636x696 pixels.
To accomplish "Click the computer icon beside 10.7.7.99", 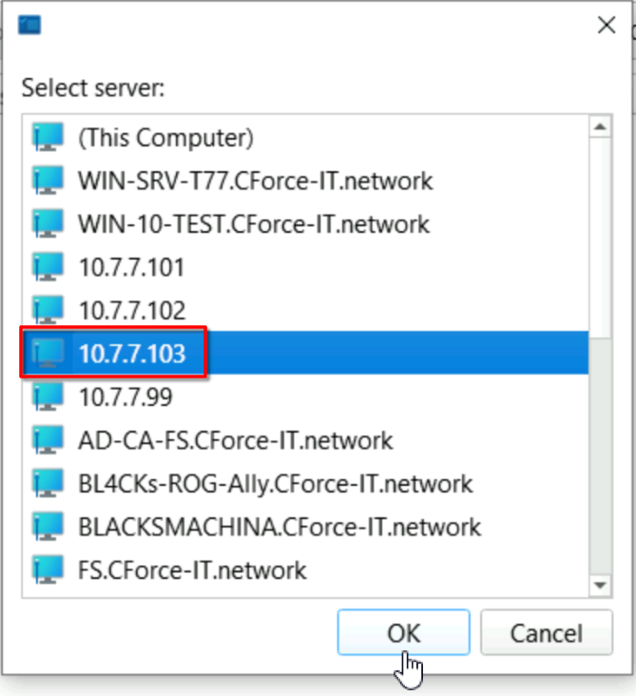I will coord(48,396).
